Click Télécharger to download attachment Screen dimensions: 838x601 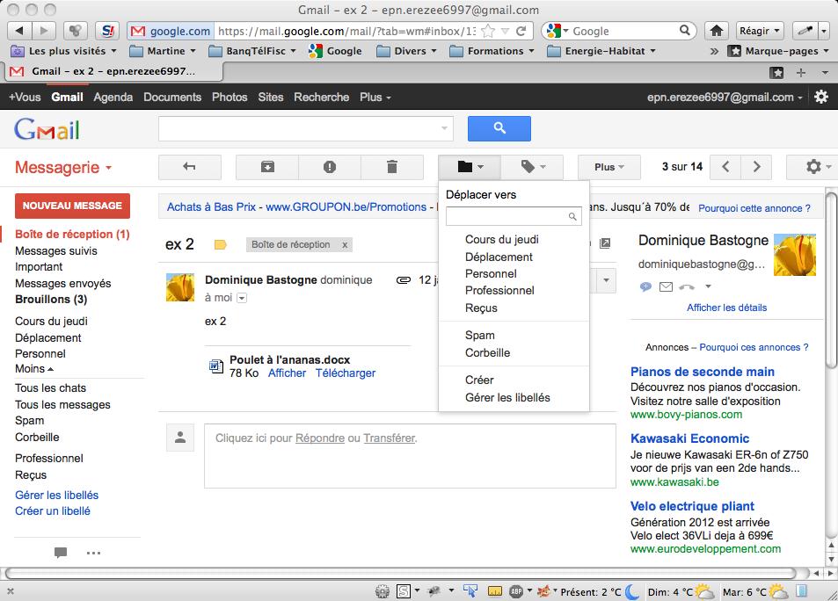[346, 373]
